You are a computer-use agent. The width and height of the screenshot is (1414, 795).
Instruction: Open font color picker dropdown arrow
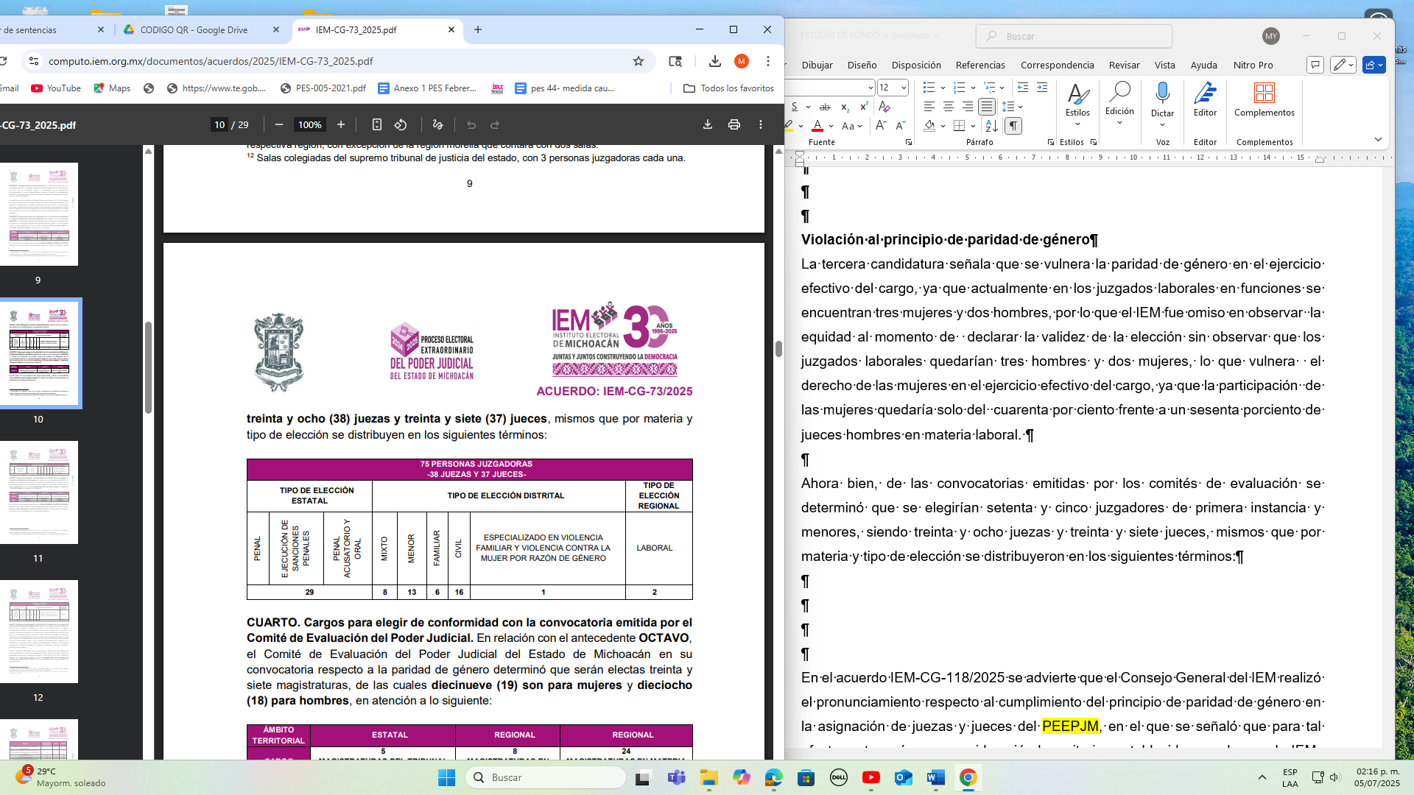tap(831, 126)
